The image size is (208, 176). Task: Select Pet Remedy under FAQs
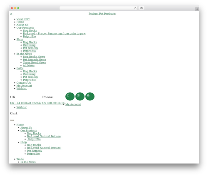[x=30, y=77]
